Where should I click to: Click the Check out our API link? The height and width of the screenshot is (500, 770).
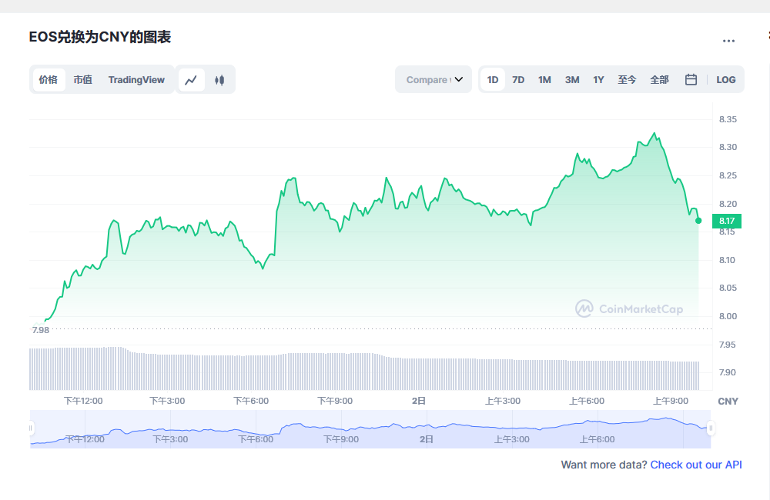click(x=695, y=465)
